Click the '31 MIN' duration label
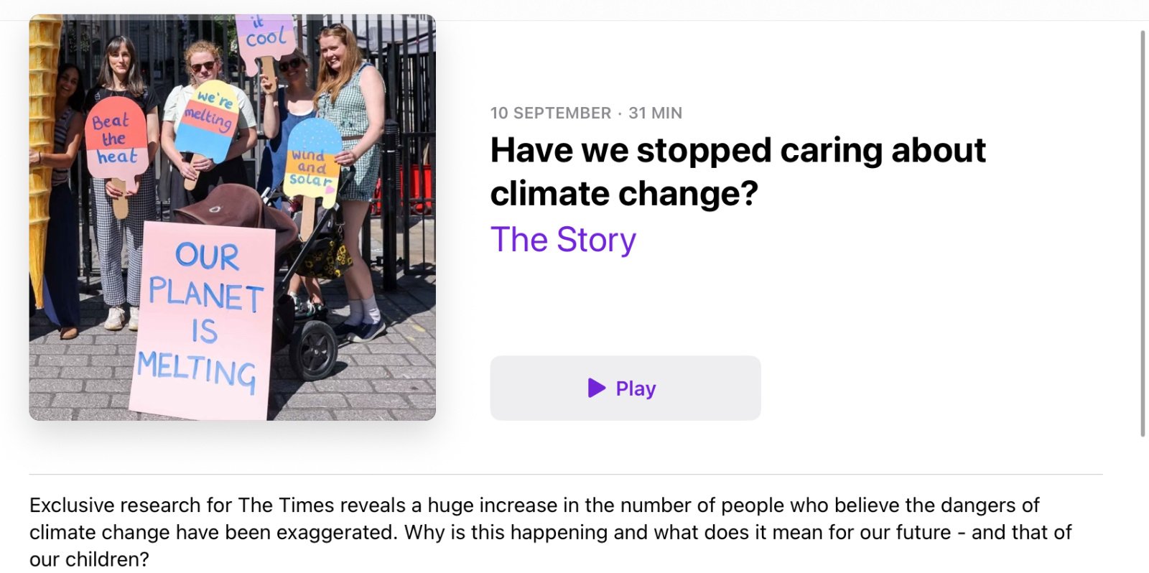The height and width of the screenshot is (573, 1149). [x=655, y=113]
